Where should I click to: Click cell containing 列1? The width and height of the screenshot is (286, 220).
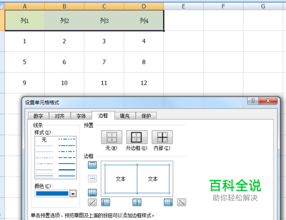[25, 21]
